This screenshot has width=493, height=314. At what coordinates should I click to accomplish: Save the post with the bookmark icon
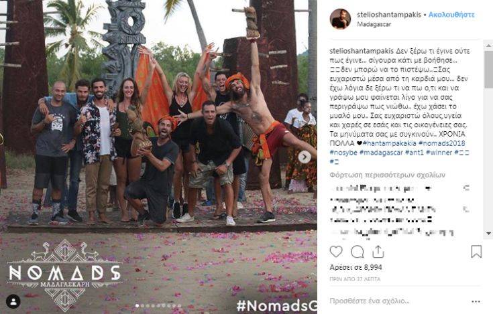(x=476, y=252)
